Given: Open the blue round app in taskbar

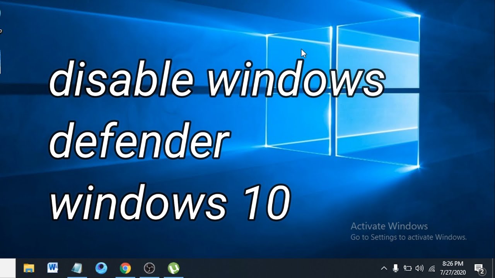Looking at the screenshot, I should pyautogui.click(x=101, y=268).
